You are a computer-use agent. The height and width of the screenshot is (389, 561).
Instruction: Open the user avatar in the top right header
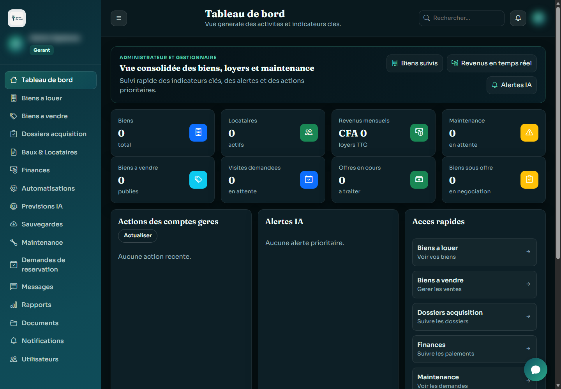point(538,18)
